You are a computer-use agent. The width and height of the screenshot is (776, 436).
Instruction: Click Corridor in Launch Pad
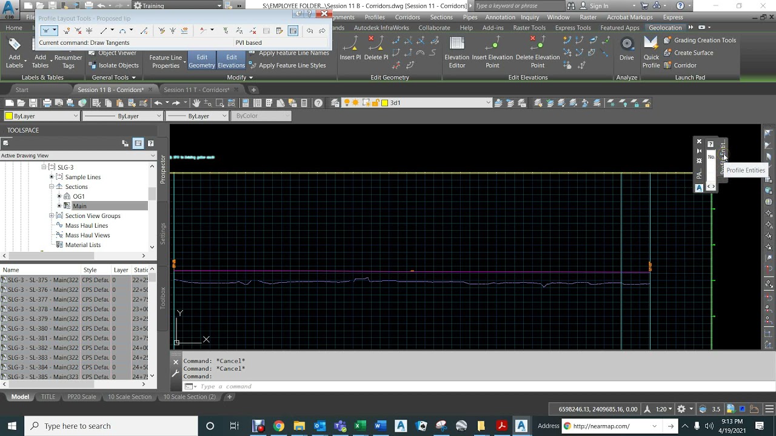pyautogui.click(x=680, y=65)
